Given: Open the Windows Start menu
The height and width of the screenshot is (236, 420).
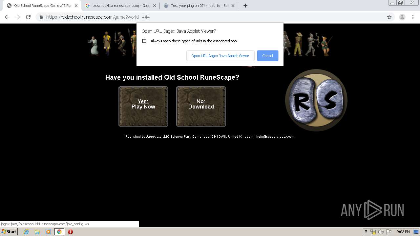Looking at the screenshot, I should [x=9, y=232].
